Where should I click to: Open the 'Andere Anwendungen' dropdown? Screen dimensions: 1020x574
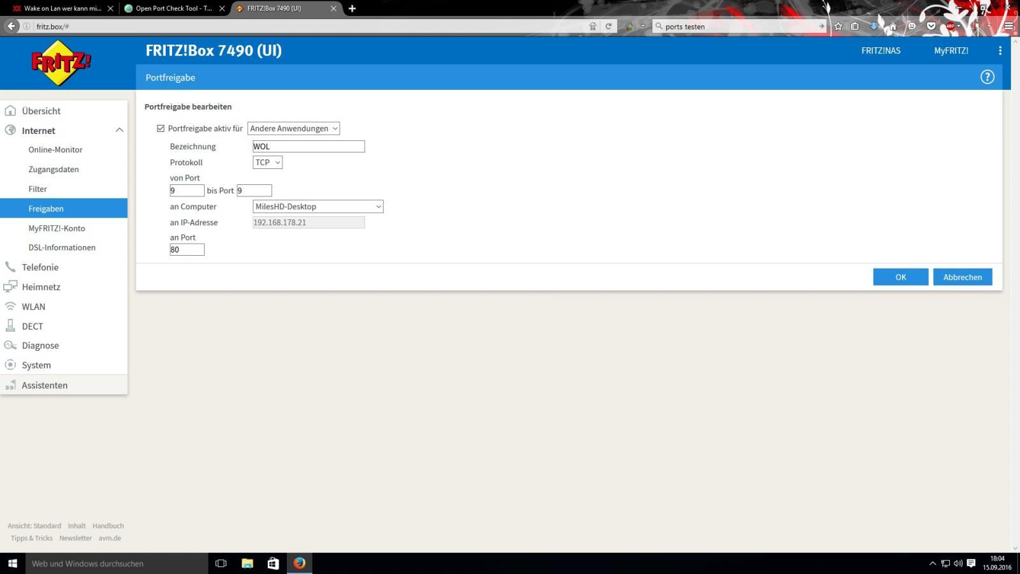click(293, 128)
